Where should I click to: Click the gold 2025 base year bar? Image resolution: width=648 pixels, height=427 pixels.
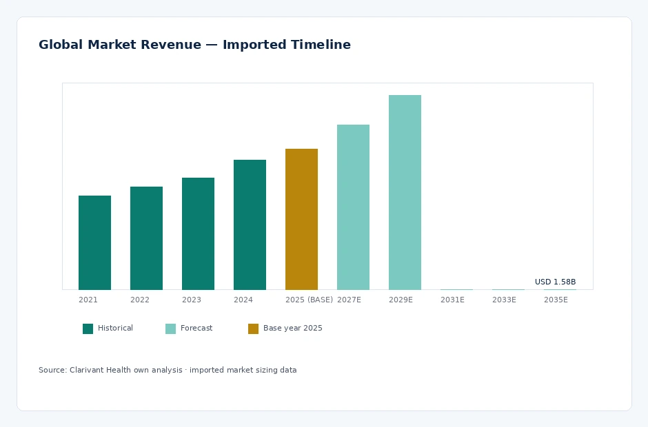[301, 219]
